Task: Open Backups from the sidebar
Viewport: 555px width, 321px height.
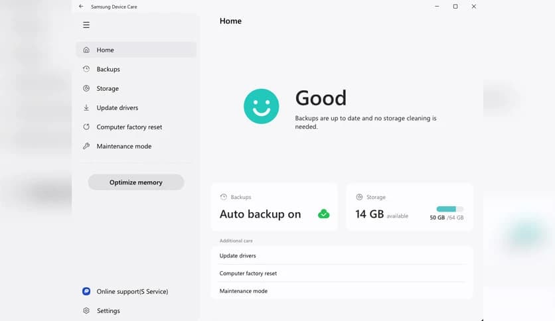Action: (136, 69)
